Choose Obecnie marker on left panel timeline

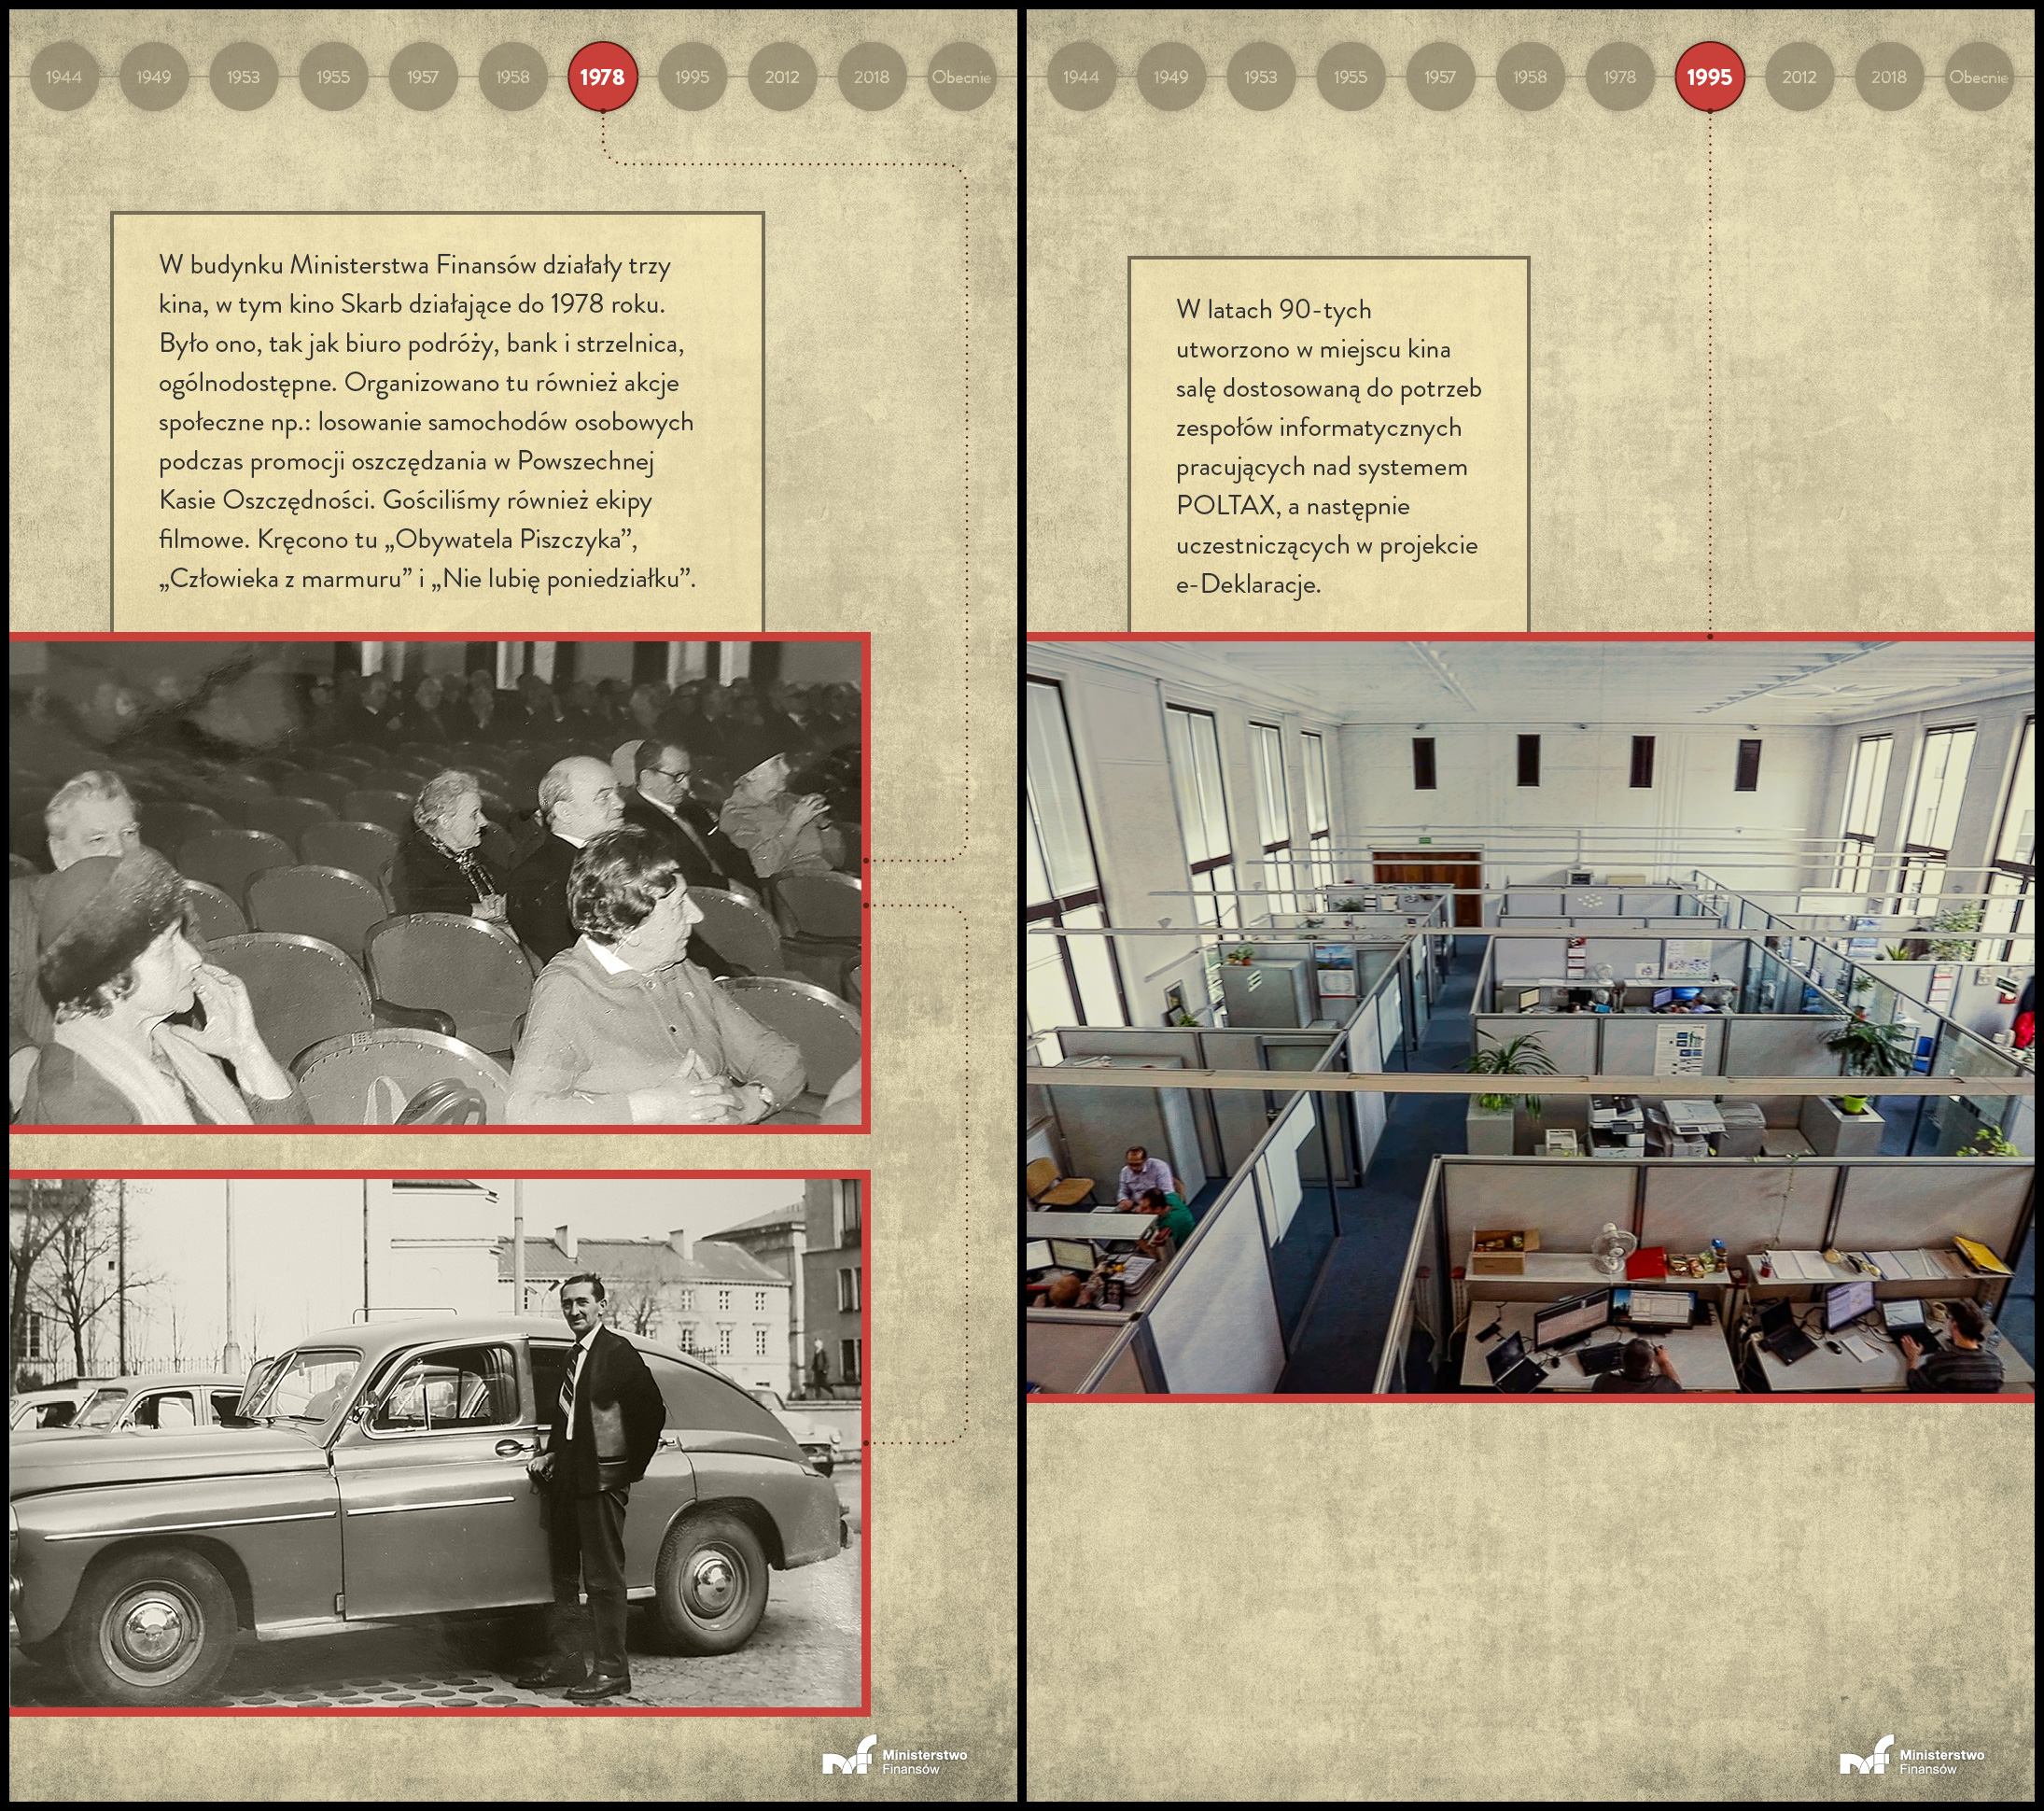tap(960, 77)
